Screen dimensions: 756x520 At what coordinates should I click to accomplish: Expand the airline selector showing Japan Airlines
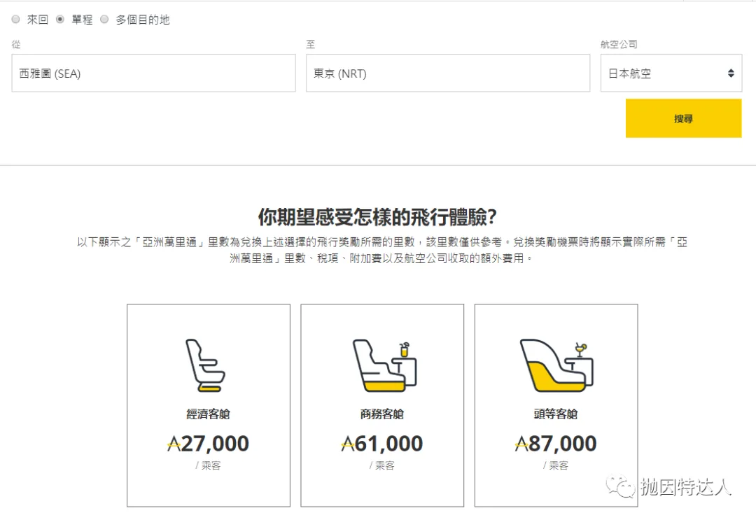pyautogui.click(x=671, y=73)
